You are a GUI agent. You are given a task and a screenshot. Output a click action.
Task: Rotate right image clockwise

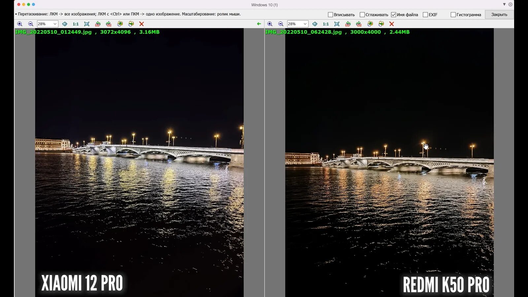[359, 24]
